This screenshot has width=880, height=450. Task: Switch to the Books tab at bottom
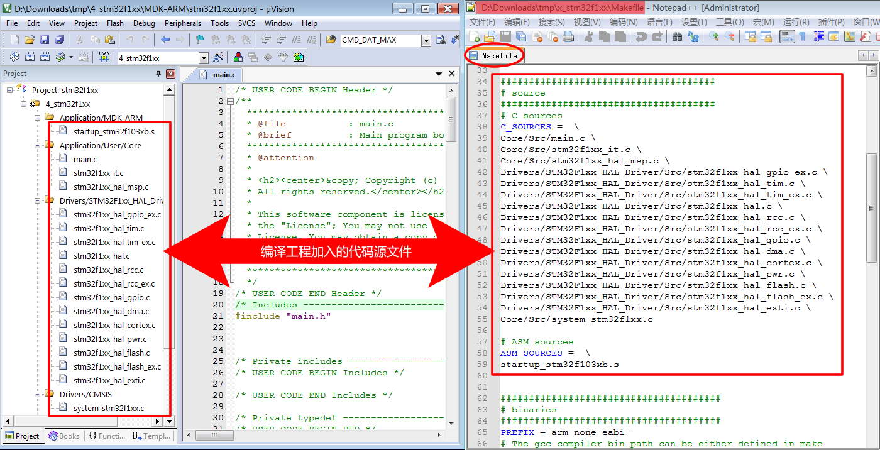[63, 436]
